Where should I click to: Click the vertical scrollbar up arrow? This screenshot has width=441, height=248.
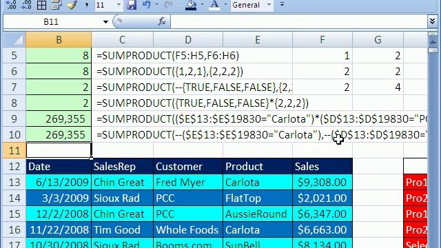tap(433, 43)
